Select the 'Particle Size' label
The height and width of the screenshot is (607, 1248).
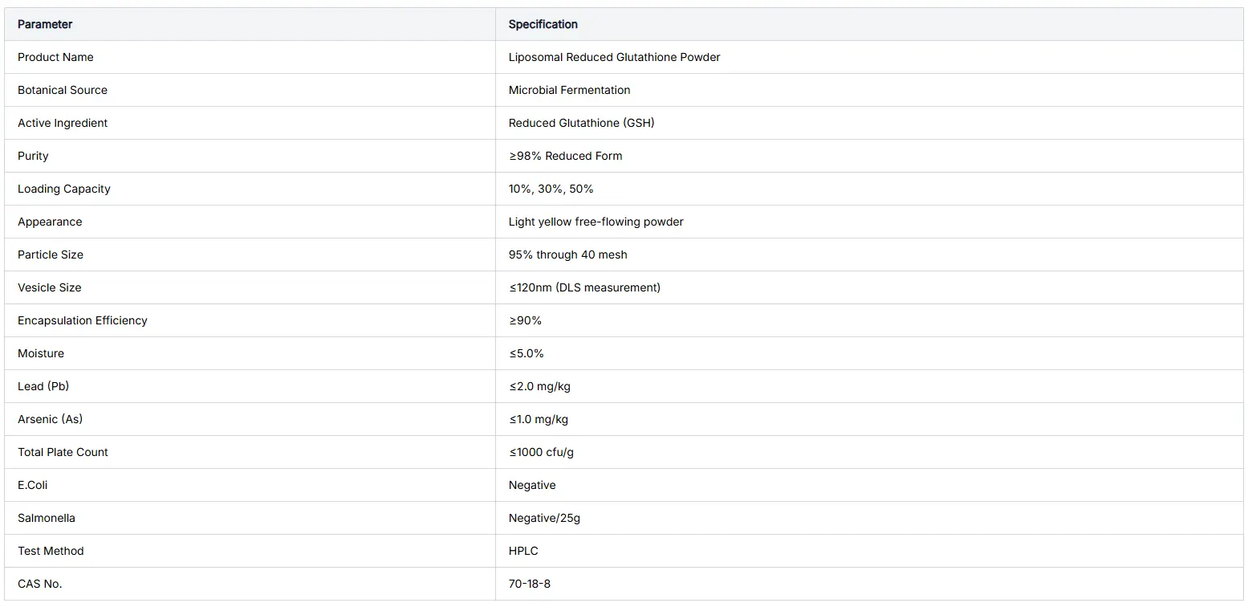point(51,255)
